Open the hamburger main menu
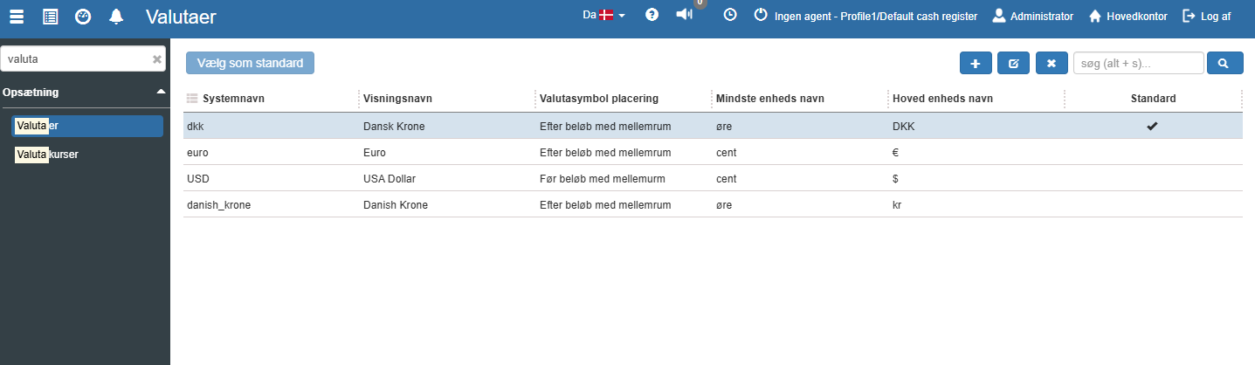The image size is (1255, 365). (17, 16)
